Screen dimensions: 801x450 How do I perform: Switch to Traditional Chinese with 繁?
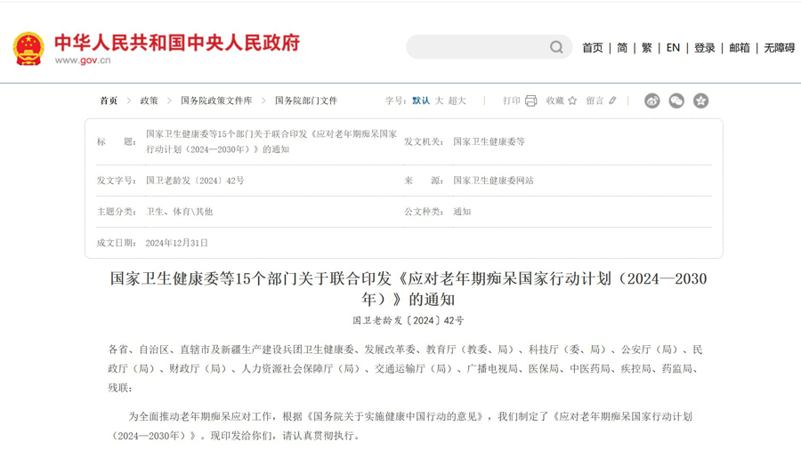[647, 48]
